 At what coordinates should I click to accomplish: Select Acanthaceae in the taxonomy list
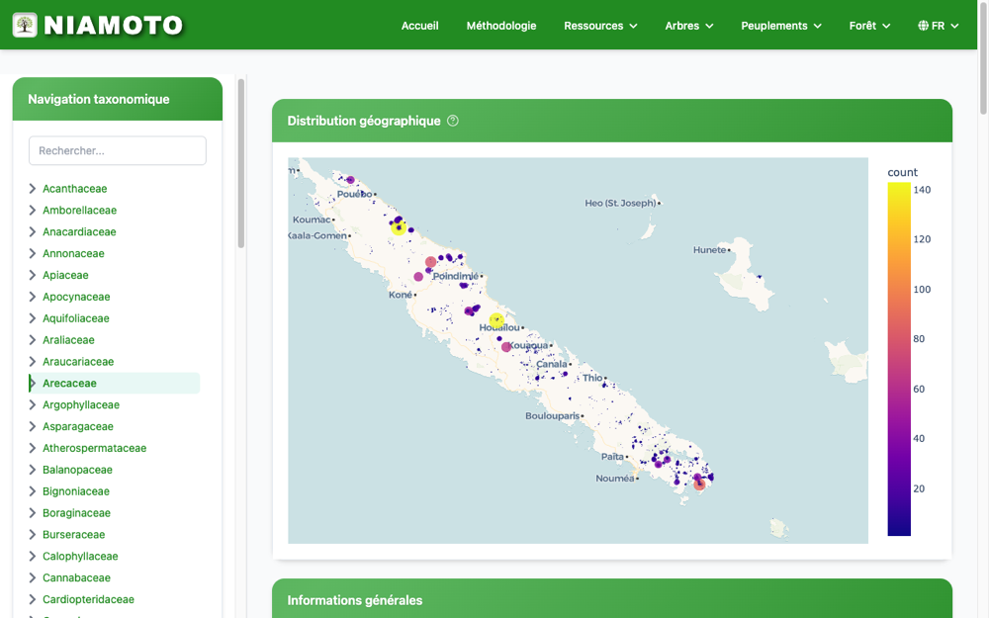[x=74, y=189]
